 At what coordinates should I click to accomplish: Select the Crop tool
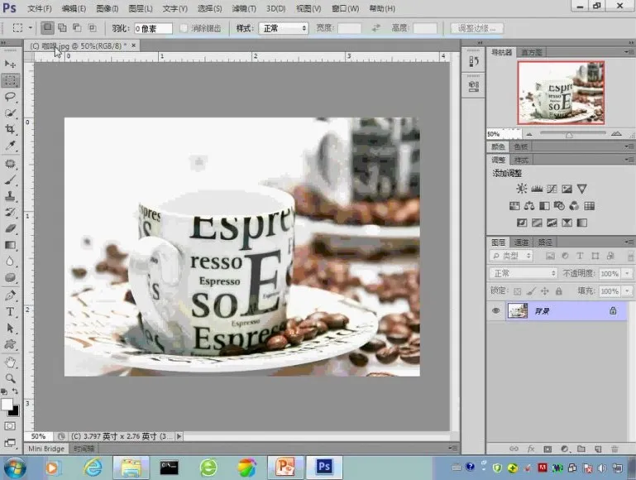[11, 129]
